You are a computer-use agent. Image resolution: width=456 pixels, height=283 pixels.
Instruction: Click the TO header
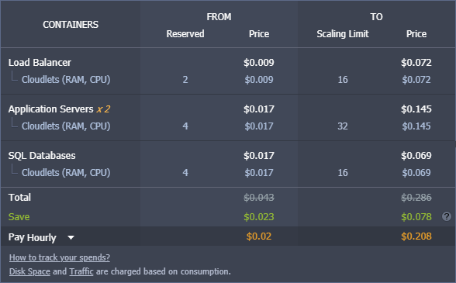(x=376, y=17)
